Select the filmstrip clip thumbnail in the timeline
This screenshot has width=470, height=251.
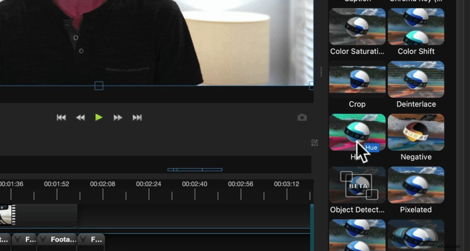8,215
